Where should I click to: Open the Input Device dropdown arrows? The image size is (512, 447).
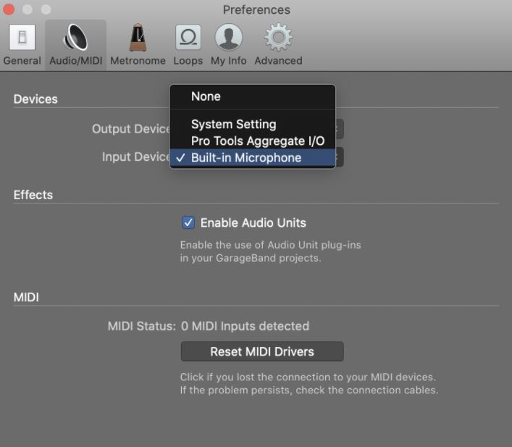340,157
